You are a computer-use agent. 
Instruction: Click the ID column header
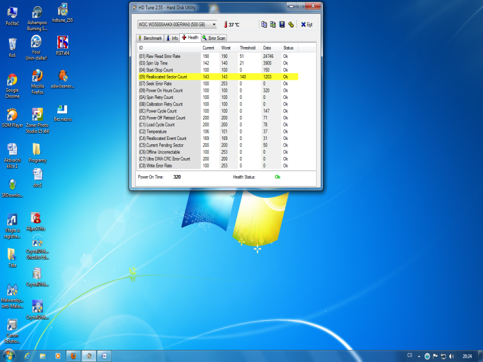tap(169, 48)
